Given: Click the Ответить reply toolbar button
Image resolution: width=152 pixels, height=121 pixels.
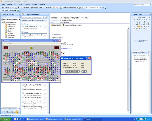Looking at the screenshot, I should tap(25, 8).
